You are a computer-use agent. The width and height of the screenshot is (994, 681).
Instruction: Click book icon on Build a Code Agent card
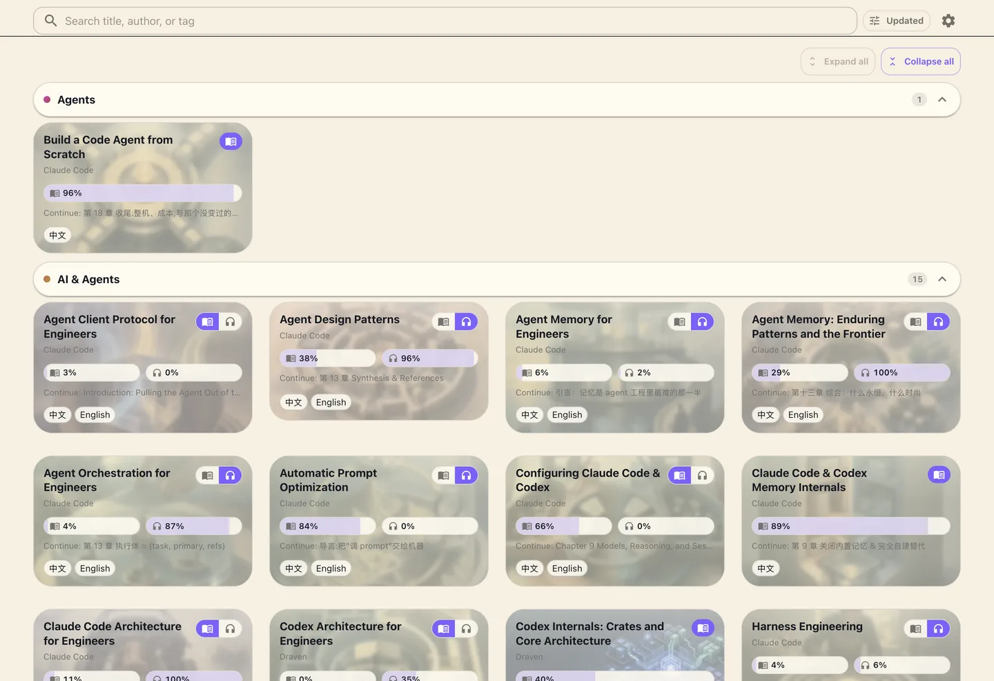[x=231, y=142]
